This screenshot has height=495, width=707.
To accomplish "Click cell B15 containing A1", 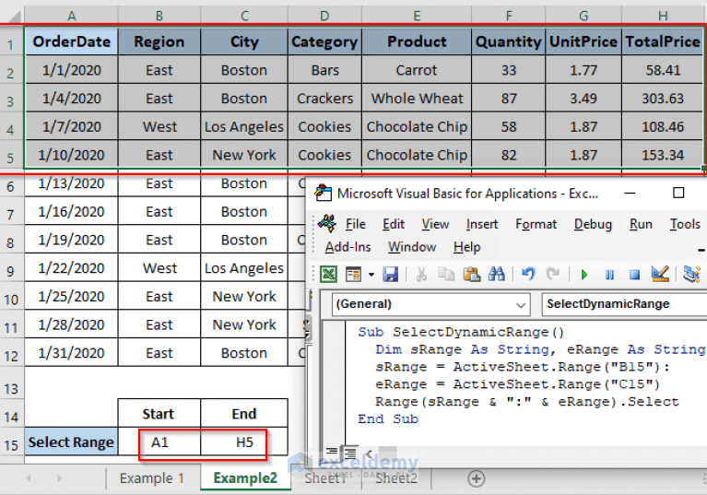I will (159, 442).
